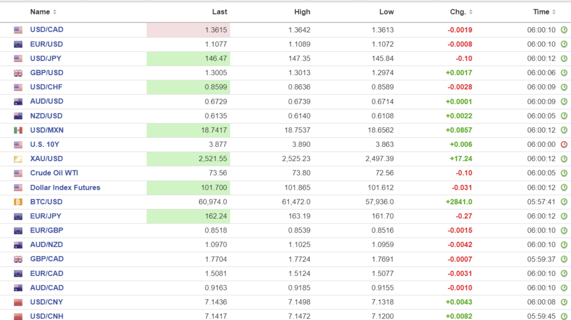Viewport: 571px width, 320px height.
Task: Click the US flag next to USD/CAD
Action: [x=18, y=30]
